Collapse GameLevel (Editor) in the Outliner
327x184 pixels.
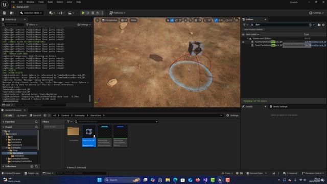coord(248,39)
